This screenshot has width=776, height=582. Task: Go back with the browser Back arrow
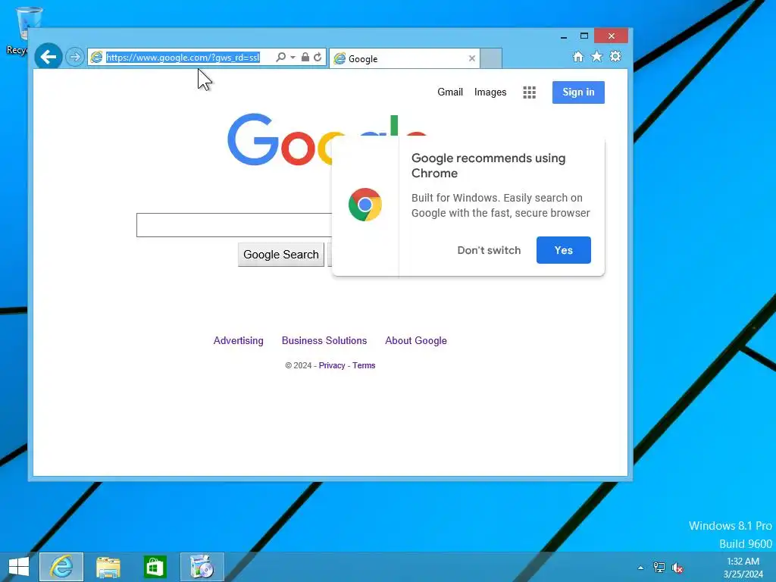[x=48, y=57]
